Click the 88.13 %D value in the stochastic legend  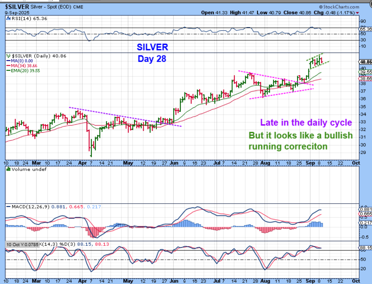(102, 244)
